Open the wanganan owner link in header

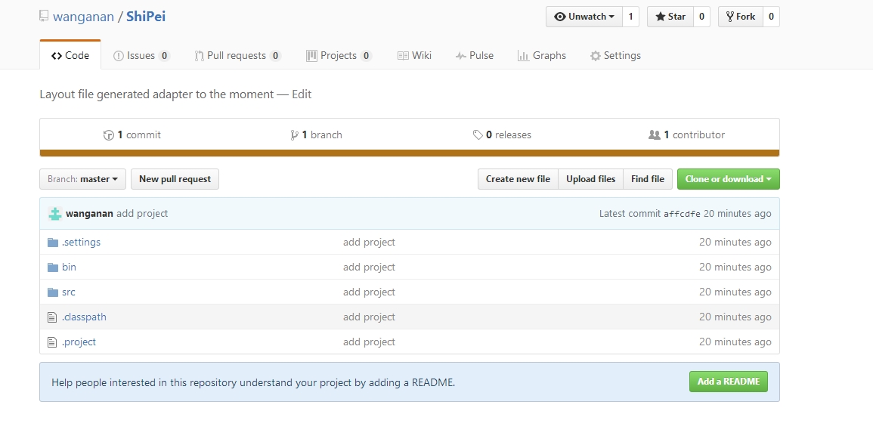pyautogui.click(x=83, y=17)
